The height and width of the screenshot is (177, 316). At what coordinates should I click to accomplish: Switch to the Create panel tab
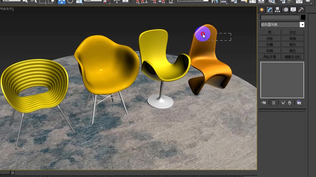pyautogui.click(x=261, y=10)
